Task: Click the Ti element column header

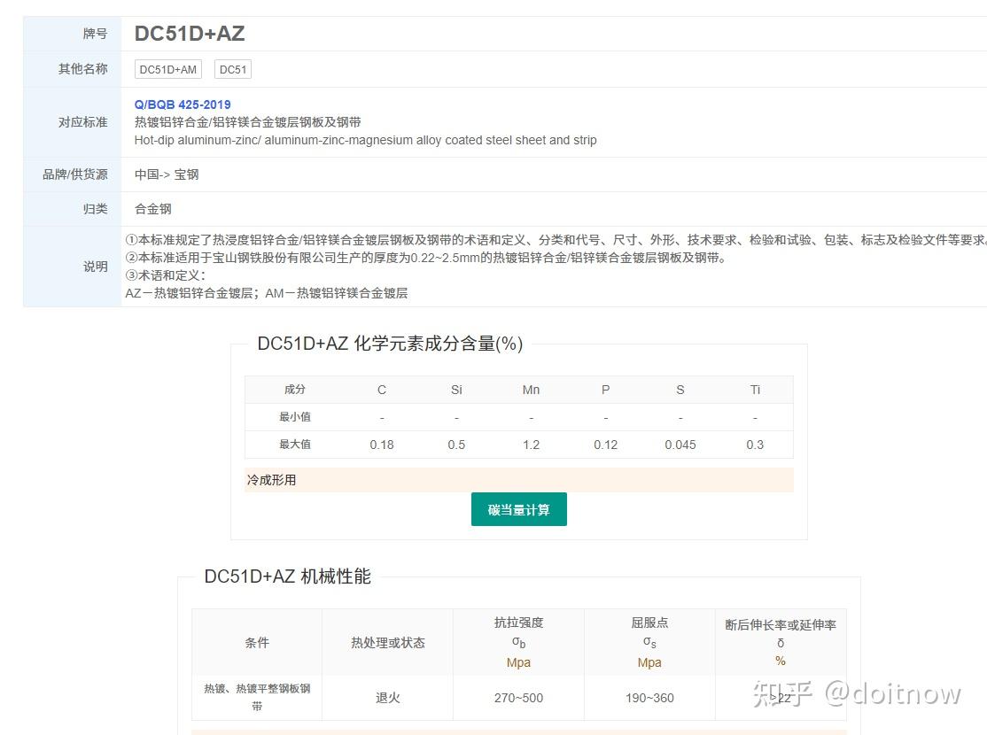Action: tap(754, 390)
